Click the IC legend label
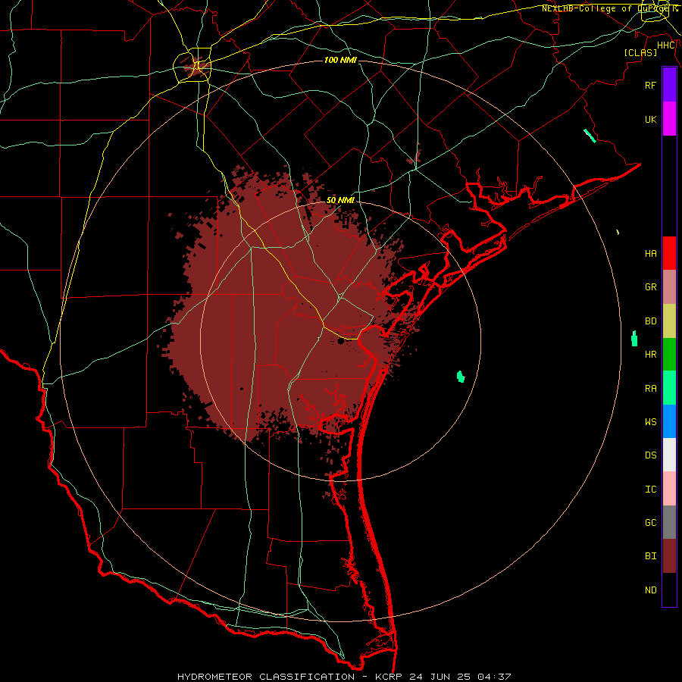This screenshot has width=682, height=682. (650, 490)
